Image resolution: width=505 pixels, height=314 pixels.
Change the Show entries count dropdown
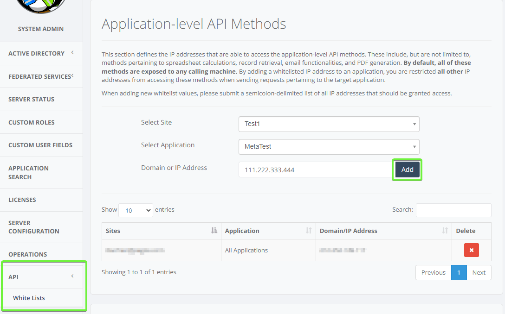(x=136, y=210)
